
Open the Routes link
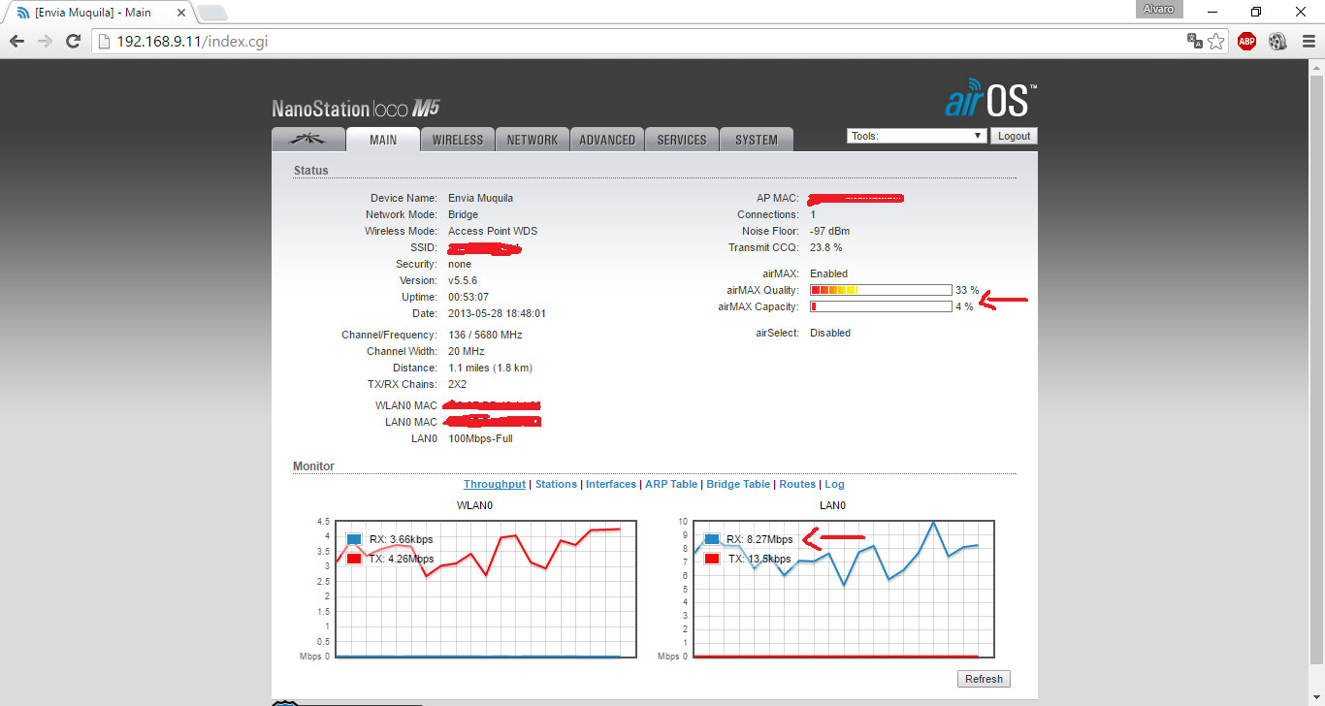tap(797, 484)
